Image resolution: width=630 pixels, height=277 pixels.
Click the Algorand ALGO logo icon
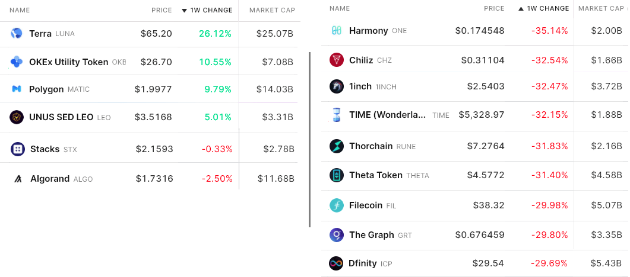(18, 179)
